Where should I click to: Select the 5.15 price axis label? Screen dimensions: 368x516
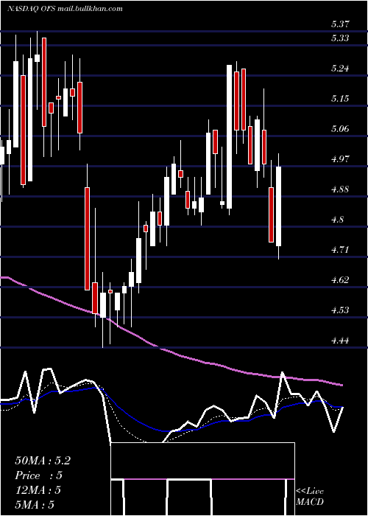point(340,98)
